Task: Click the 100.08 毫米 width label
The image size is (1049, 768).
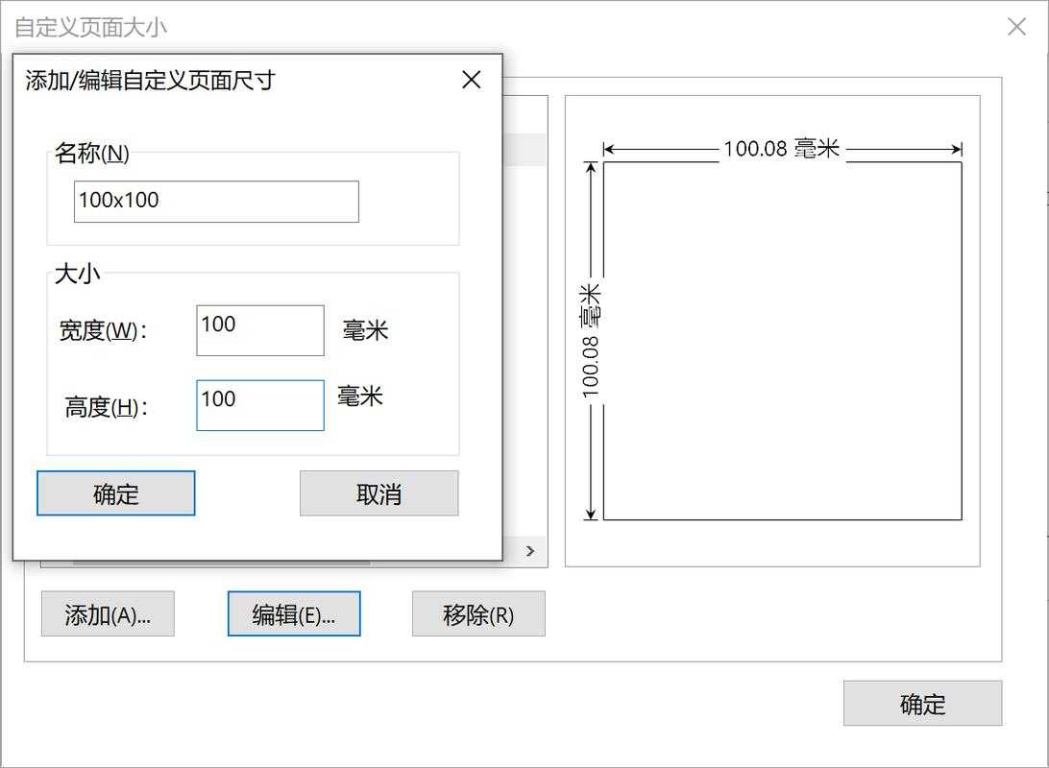Action: point(780,150)
